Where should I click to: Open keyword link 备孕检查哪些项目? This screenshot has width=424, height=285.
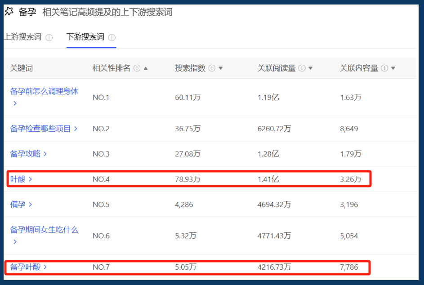tap(40, 129)
